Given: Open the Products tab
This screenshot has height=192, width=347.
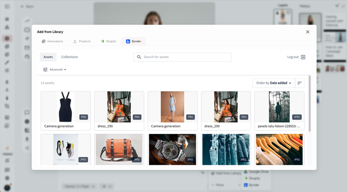Looking at the screenshot, I should (82, 41).
